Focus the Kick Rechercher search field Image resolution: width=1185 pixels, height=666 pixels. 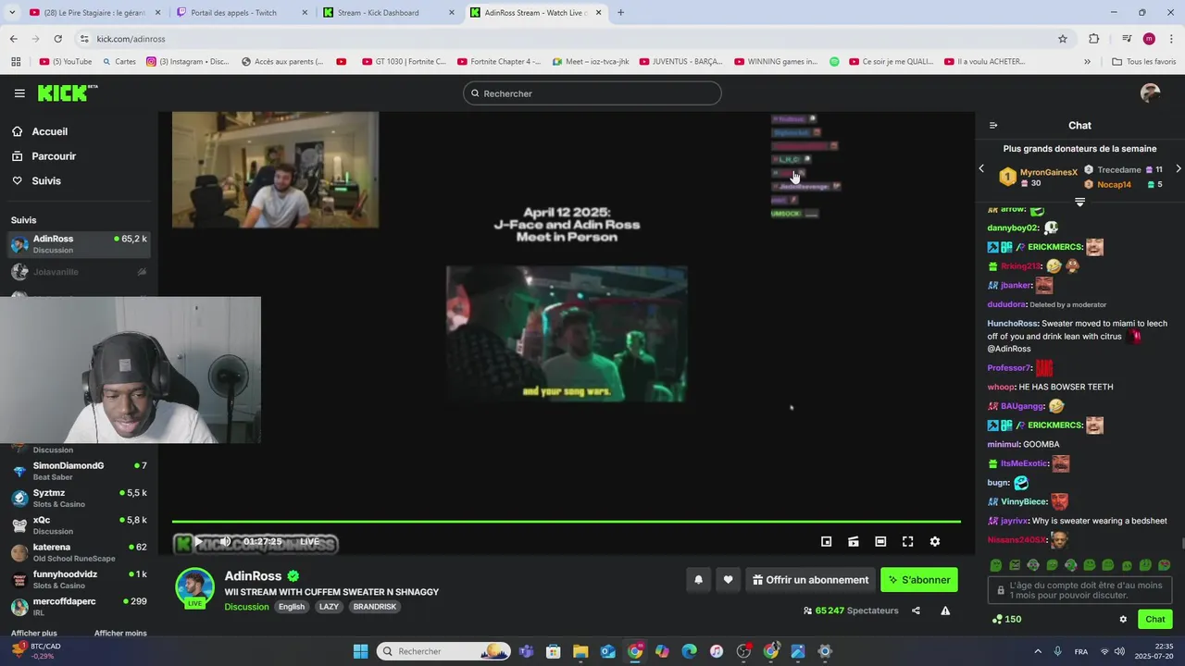click(592, 93)
